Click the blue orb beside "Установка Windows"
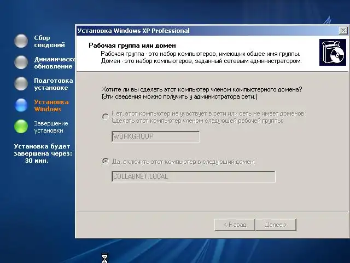Viewport: 350px width, 263px height. point(21,105)
